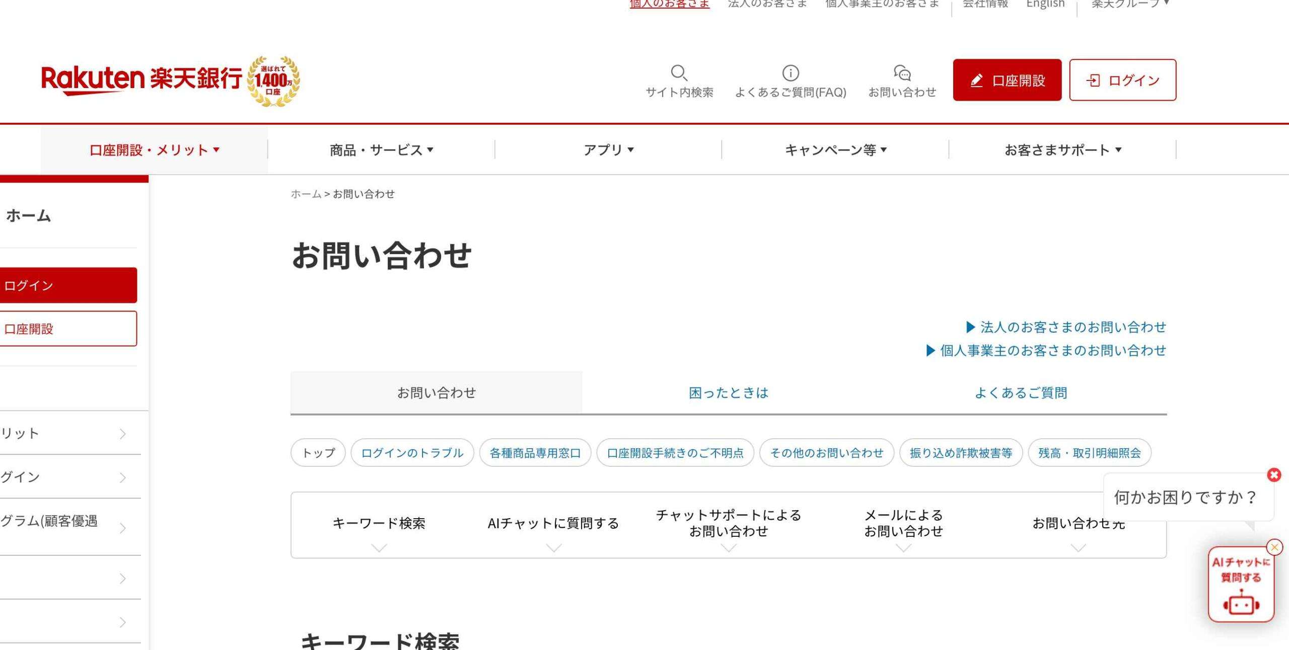The image size is (1289, 650).
Task: Close the AI chat robot widget
Action: tap(1274, 547)
